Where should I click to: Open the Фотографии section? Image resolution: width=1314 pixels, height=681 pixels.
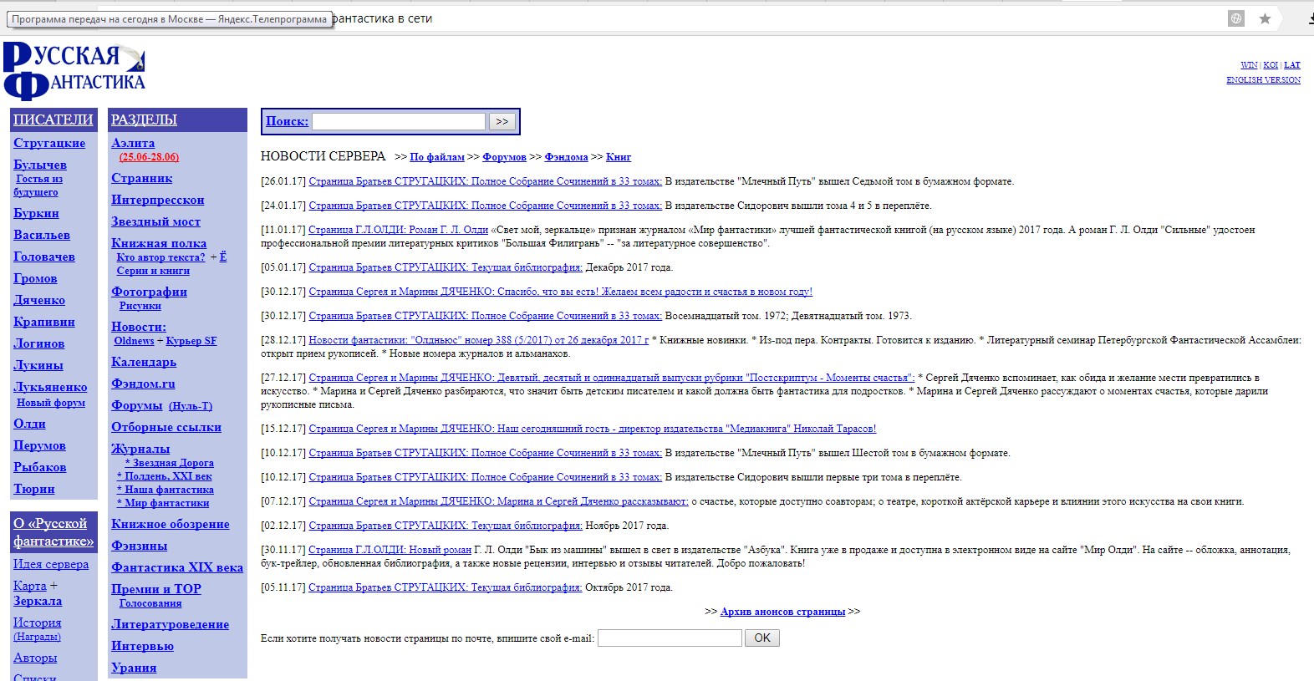149,292
